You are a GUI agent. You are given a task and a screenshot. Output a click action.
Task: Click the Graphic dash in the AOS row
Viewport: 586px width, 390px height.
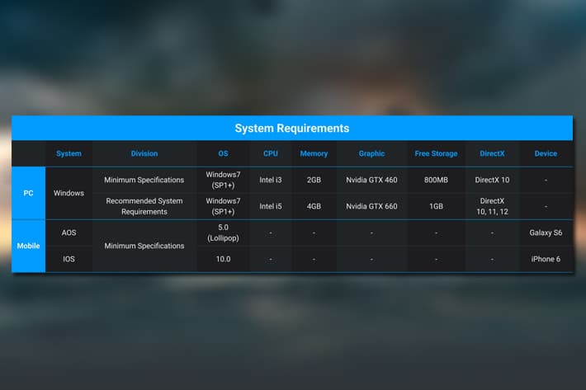tap(371, 233)
